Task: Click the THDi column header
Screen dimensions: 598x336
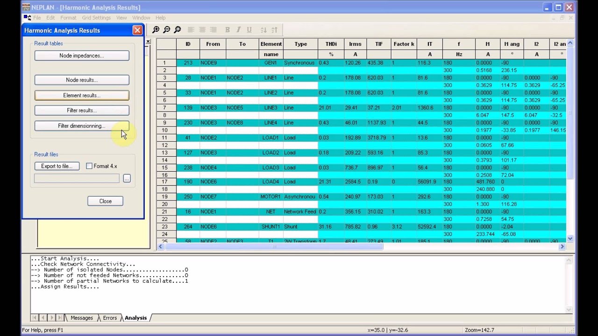Action: [331, 44]
